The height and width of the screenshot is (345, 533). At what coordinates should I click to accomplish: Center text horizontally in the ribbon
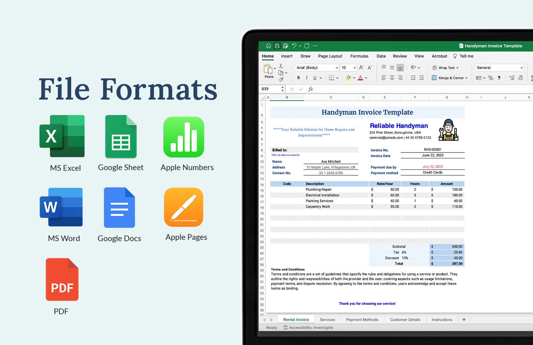coord(392,78)
